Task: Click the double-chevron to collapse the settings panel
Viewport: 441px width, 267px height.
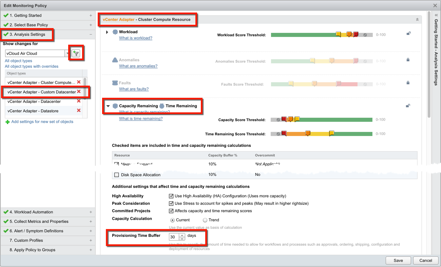Action: tap(417, 19)
